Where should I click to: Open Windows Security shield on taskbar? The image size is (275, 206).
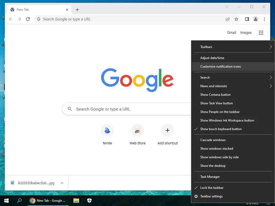click(89, 200)
